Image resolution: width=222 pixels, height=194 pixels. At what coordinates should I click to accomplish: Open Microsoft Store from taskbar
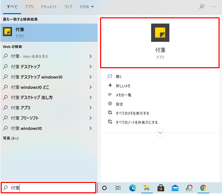(161, 188)
